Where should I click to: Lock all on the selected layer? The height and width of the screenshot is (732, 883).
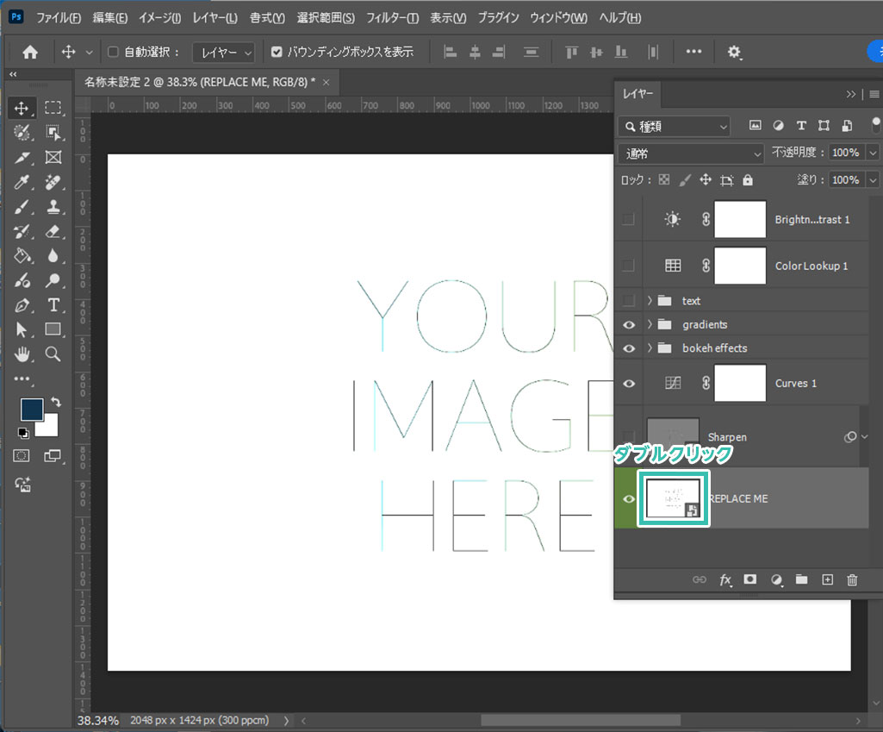point(747,180)
